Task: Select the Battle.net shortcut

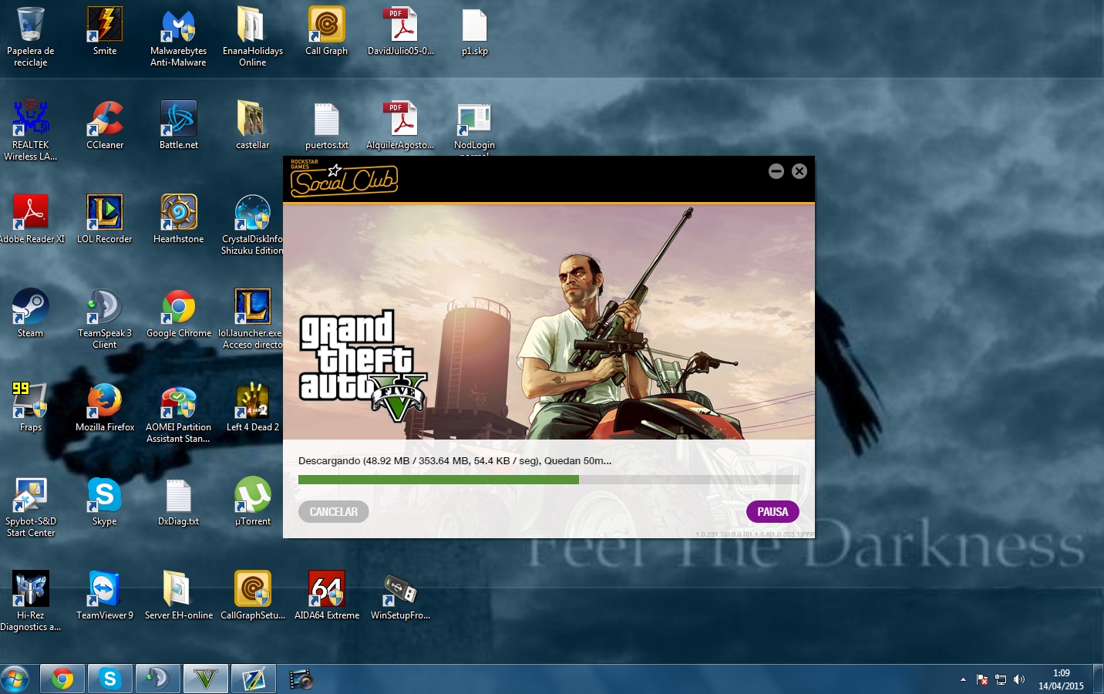Action: [x=178, y=126]
